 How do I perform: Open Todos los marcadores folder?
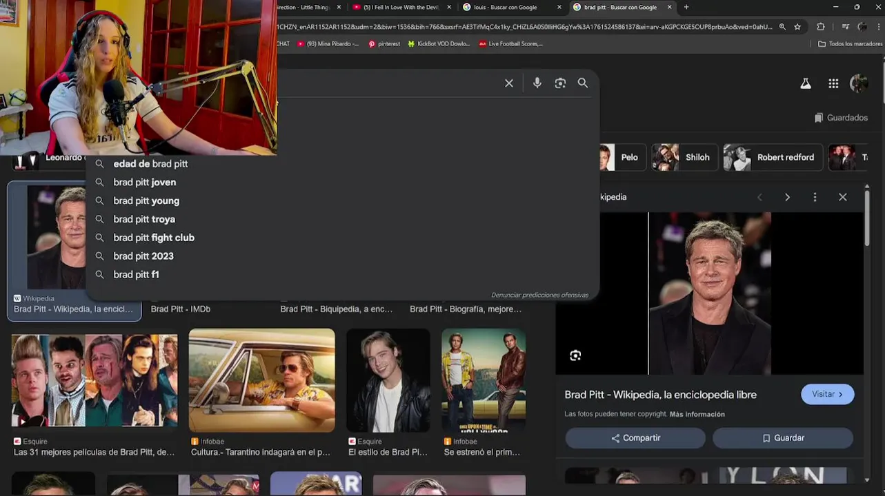tap(850, 43)
